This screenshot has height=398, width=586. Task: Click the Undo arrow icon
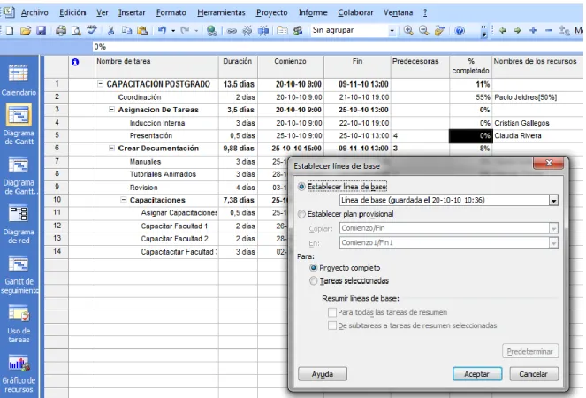162,31
